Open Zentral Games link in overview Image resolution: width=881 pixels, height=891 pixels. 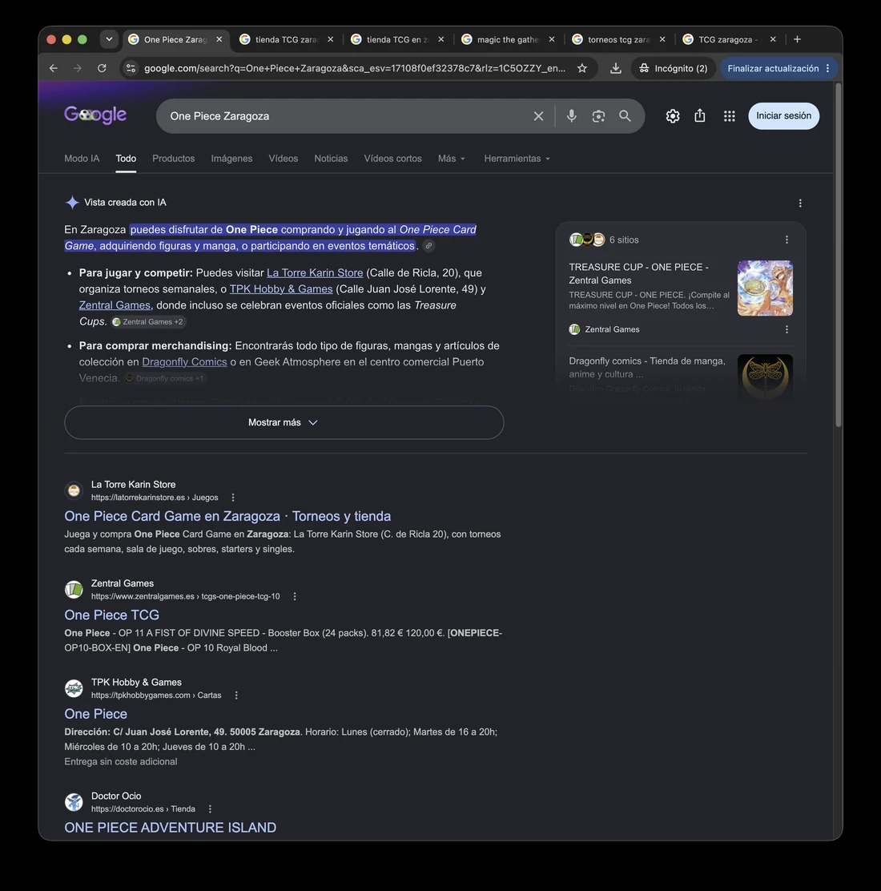tap(115, 305)
